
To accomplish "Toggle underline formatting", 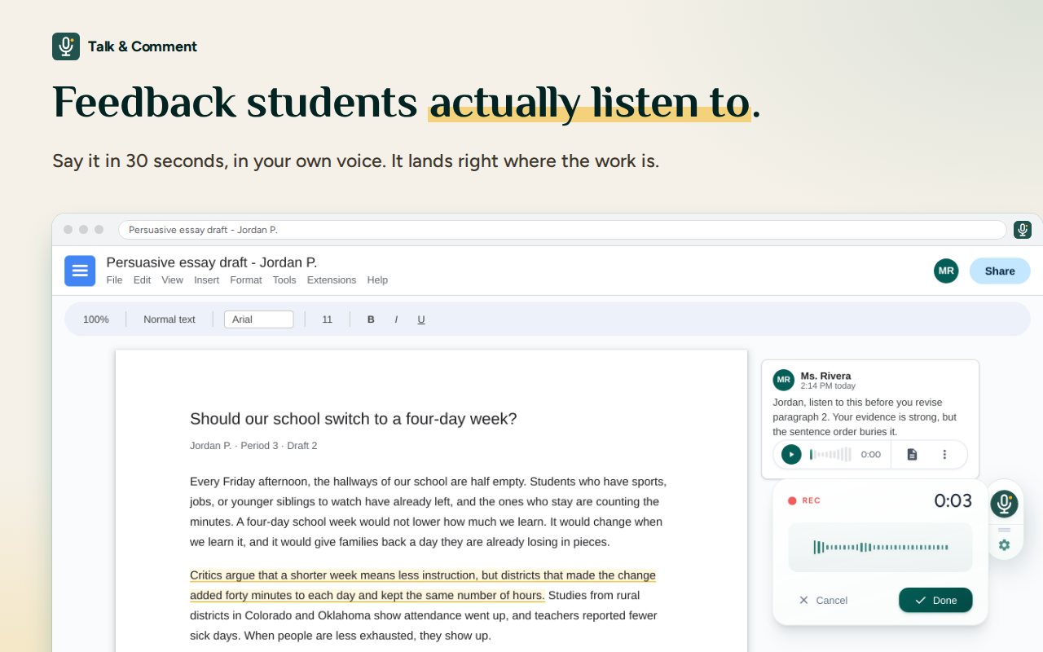I will (x=421, y=319).
